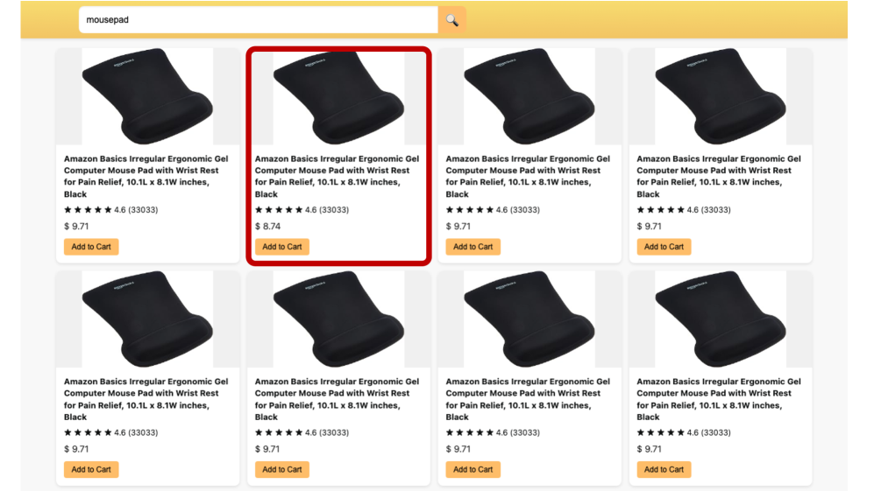Open the title link of the $8.74 mouse pad
874x491 pixels.
point(337,176)
